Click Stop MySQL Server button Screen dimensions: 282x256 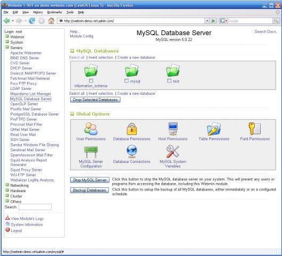(90, 180)
